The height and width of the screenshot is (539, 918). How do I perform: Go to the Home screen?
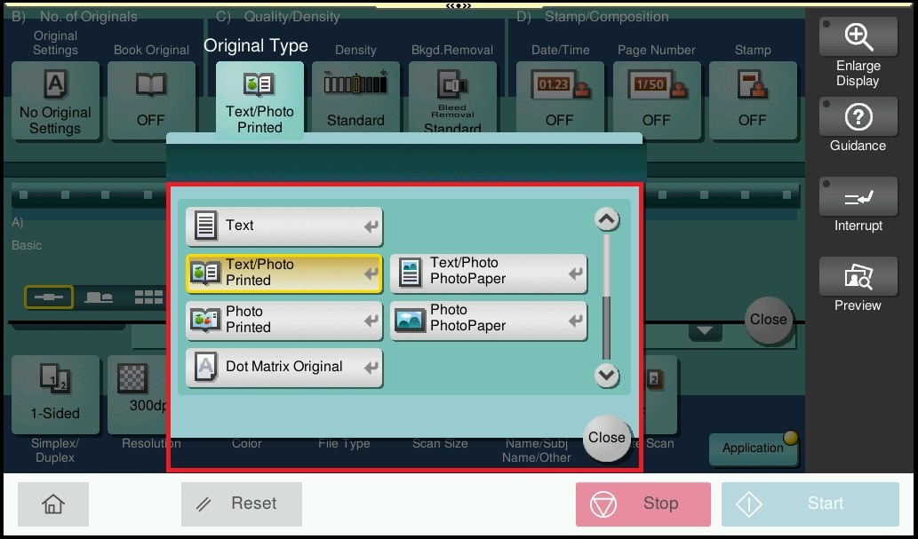click(53, 504)
